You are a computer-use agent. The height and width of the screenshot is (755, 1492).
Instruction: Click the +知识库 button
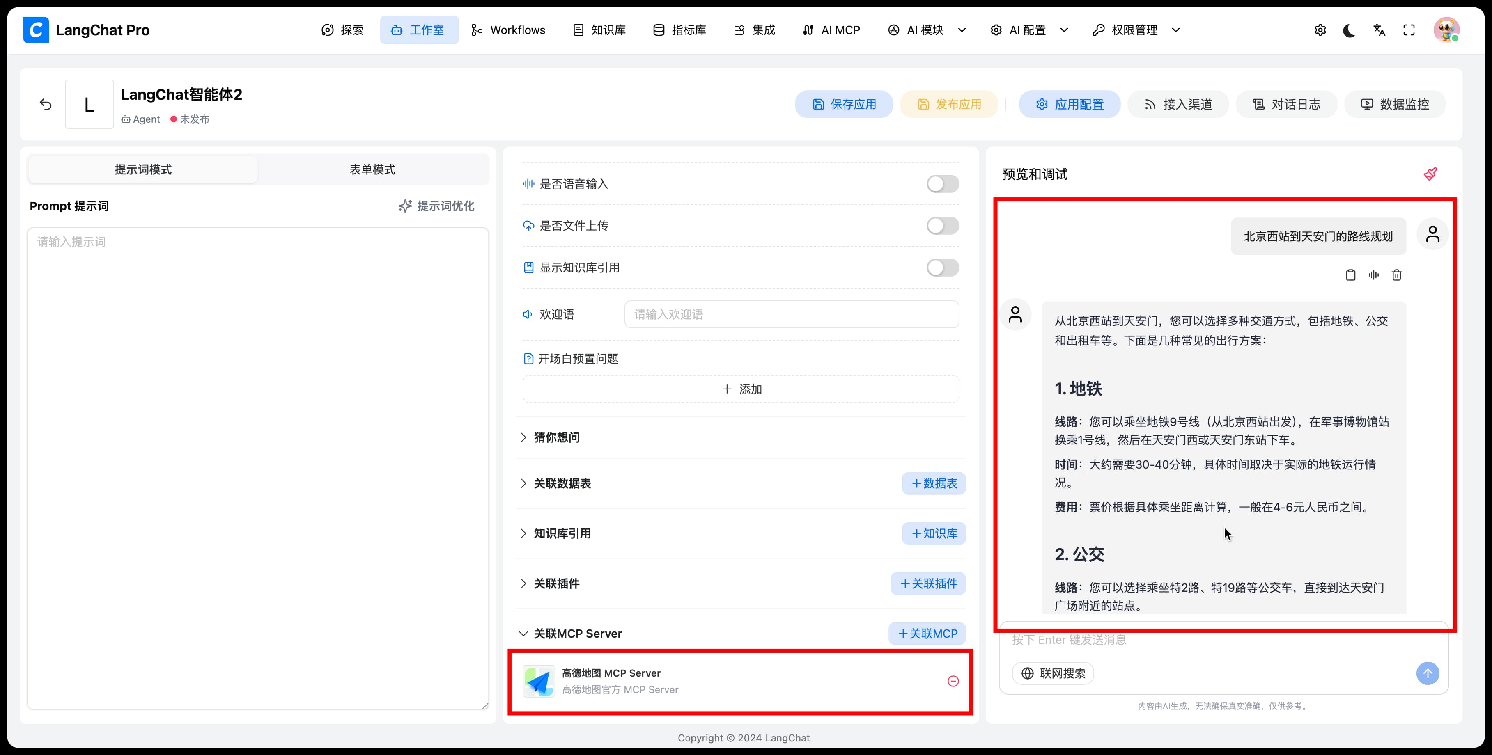[x=934, y=533]
